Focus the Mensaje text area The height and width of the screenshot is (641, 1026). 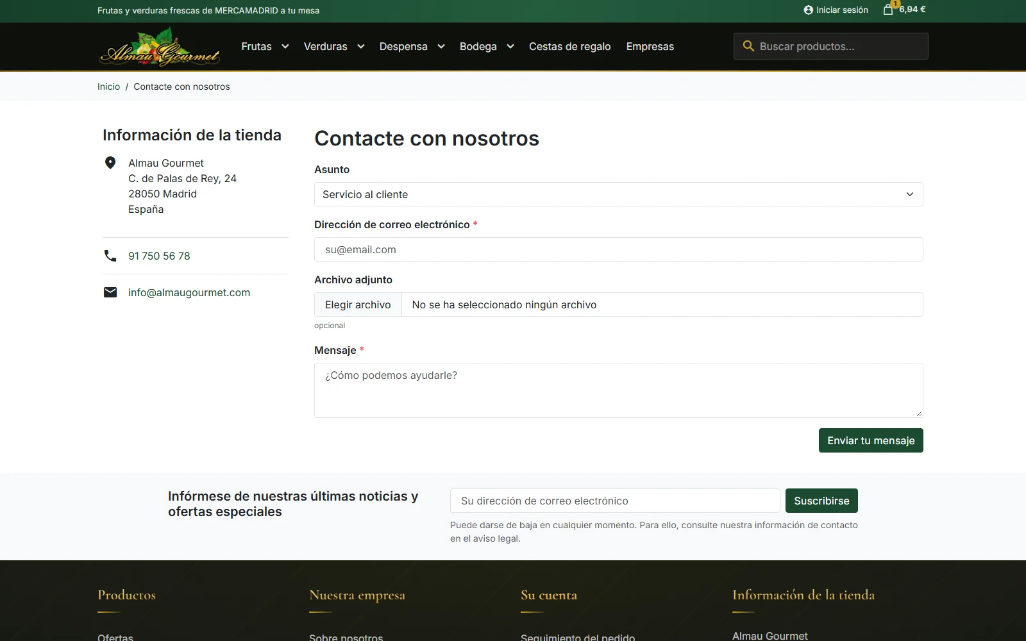619,390
